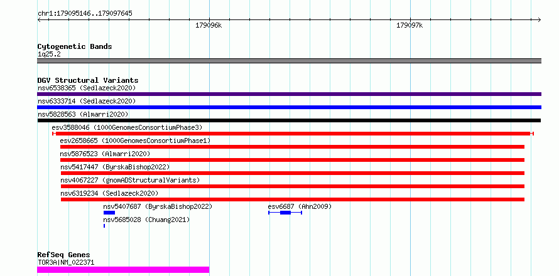Open the nsv5685028 (Chuang2021) label
Image resolution: width=559 pixels, height=276 pixels.
[x=146, y=220]
